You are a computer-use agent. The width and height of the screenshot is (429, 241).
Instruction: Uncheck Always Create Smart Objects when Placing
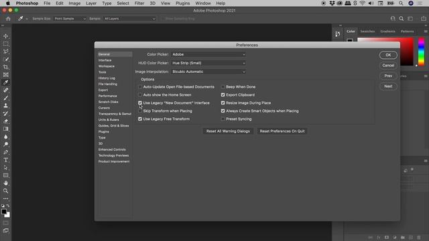(223, 111)
